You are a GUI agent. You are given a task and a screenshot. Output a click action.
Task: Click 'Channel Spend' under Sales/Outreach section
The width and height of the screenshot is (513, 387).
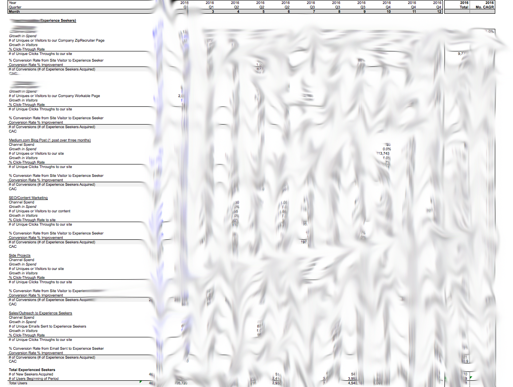click(21, 317)
